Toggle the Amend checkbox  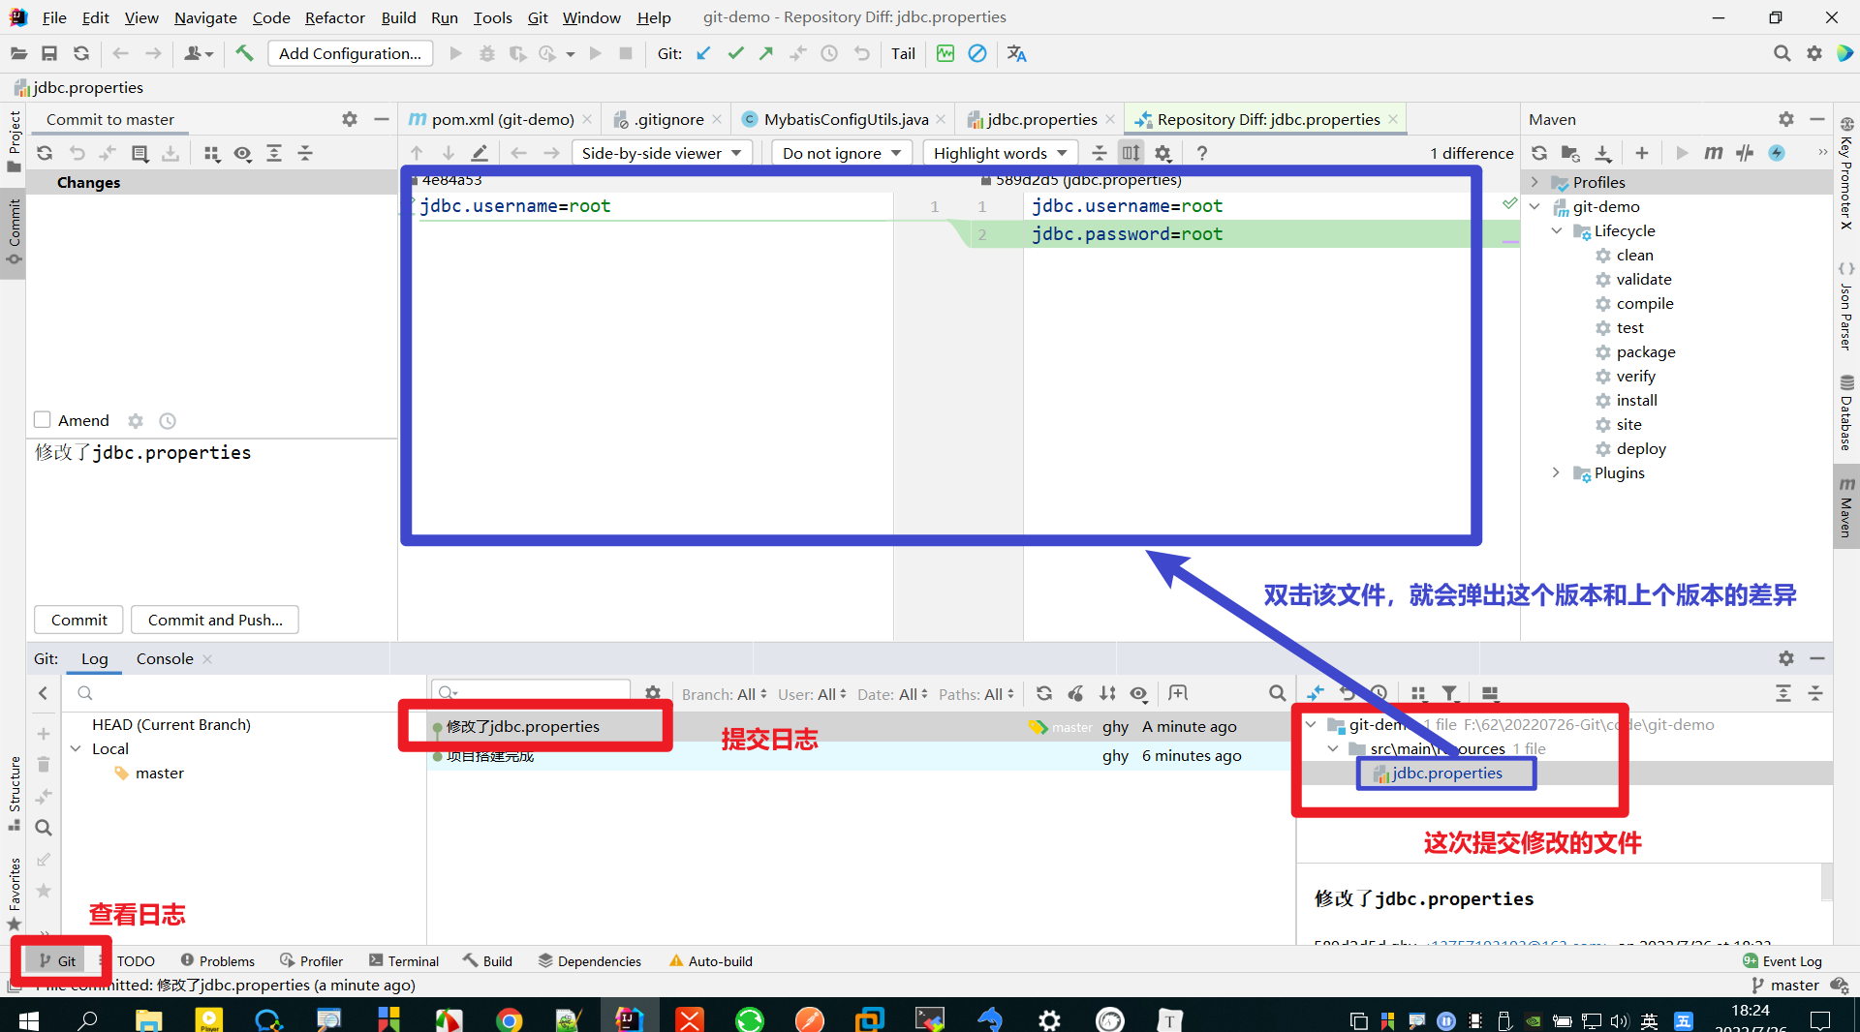pos(43,420)
